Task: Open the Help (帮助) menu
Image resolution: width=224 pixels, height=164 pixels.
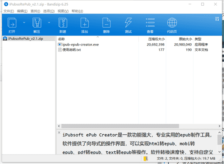Action: (x=77, y=11)
